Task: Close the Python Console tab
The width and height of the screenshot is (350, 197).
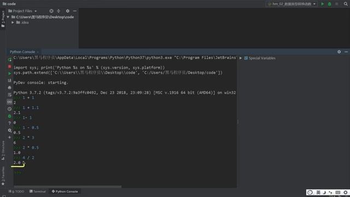Action: tap(38, 52)
